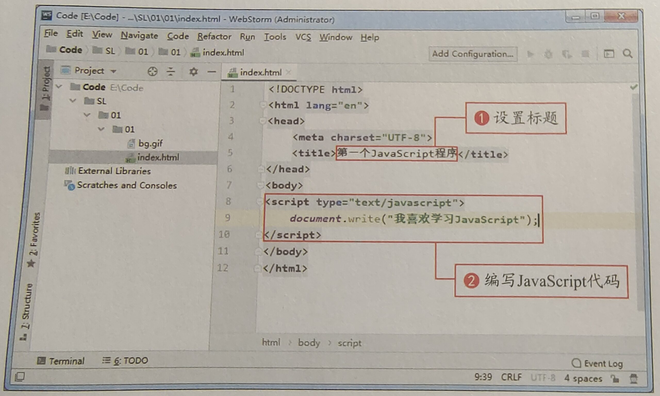Fold the script block at line 8

pyautogui.click(x=259, y=201)
